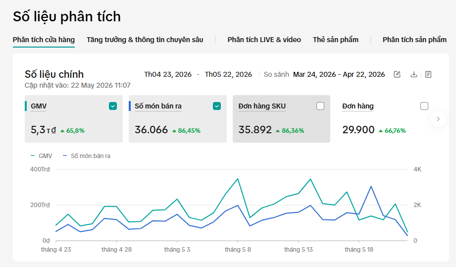The image size is (456, 267).
Task: Uncheck the Số món bán ra checkbox
Action: coord(217,106)
